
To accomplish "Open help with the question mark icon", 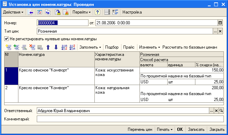I will (98, 12).
